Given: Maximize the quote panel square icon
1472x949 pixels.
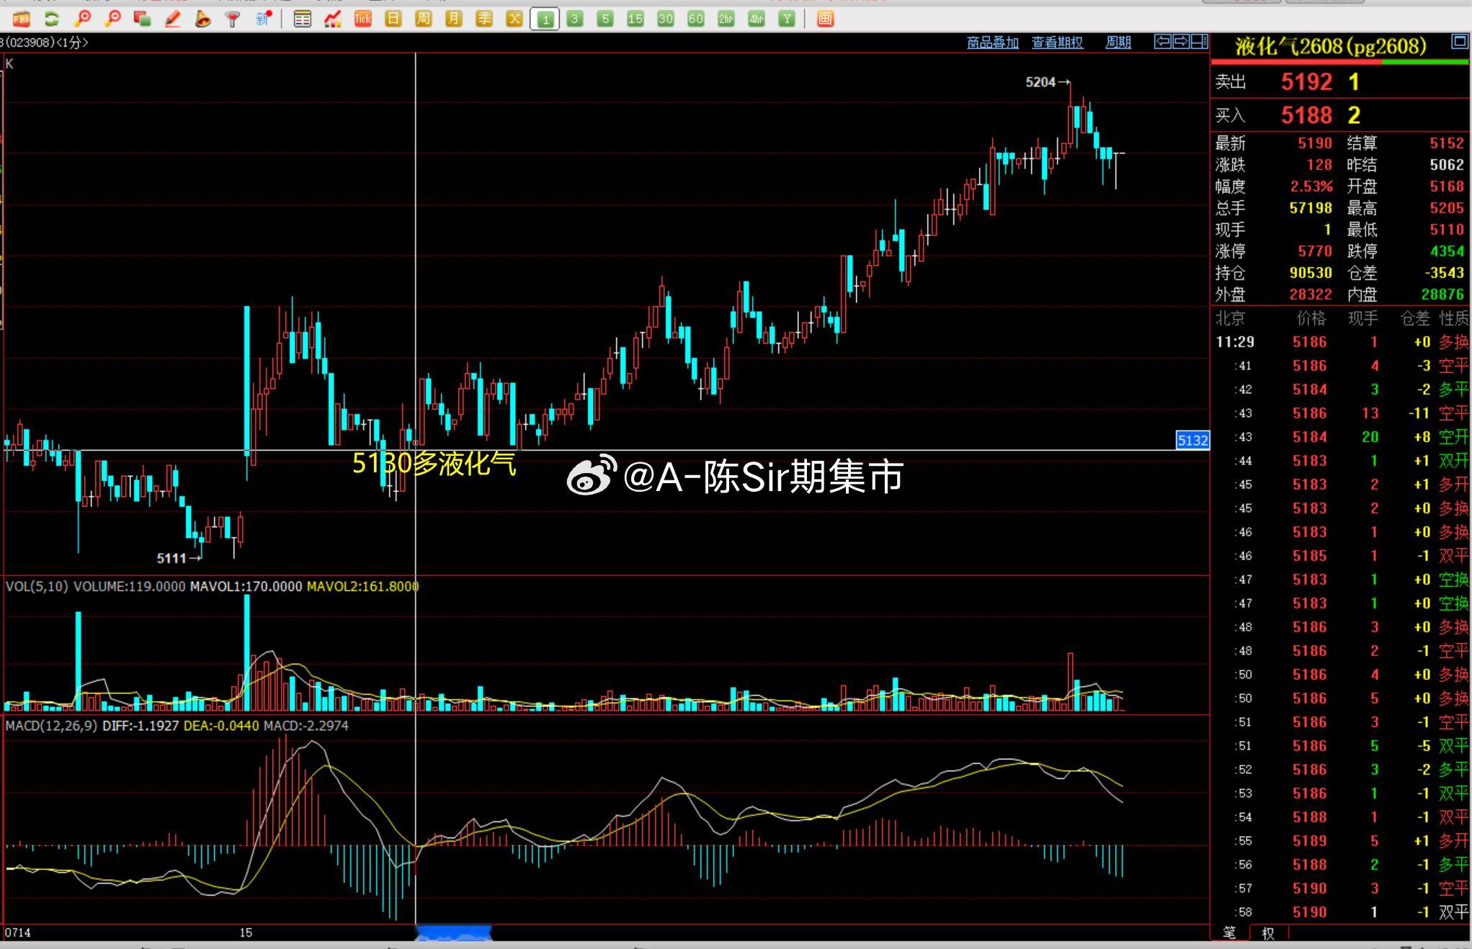Looking at the screenshot, I should click(1459, 43).
